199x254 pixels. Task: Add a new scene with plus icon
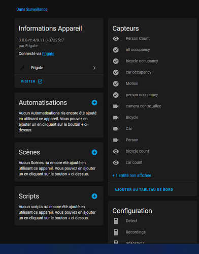tap(94, 152)
